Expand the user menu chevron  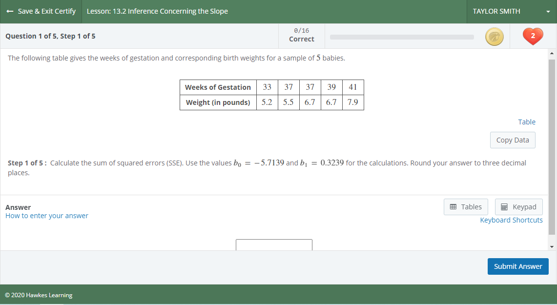pyautogui.click(x=548, y=11)
